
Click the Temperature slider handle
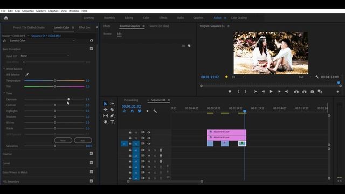tap(55, 81)
